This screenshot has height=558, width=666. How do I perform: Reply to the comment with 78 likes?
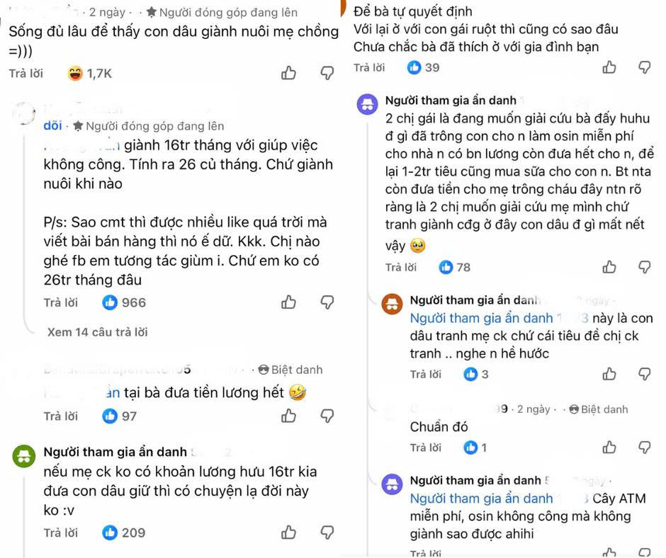(x=402, y=267)
